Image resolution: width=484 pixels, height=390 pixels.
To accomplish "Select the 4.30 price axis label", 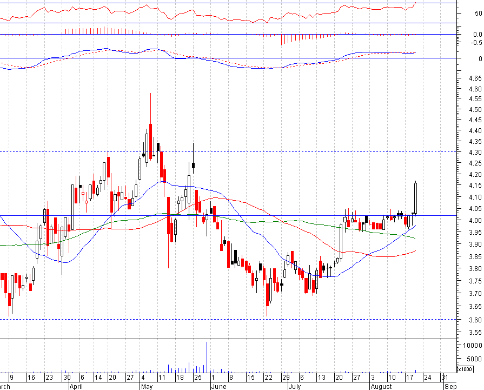I will click(x=475, y=152).
